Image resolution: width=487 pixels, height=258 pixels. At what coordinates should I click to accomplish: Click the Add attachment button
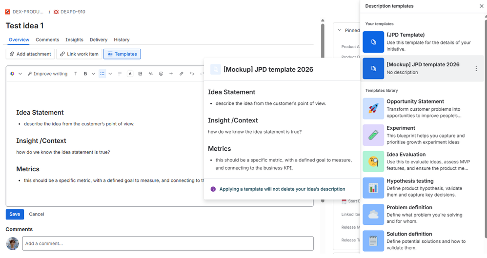[30, 54]
